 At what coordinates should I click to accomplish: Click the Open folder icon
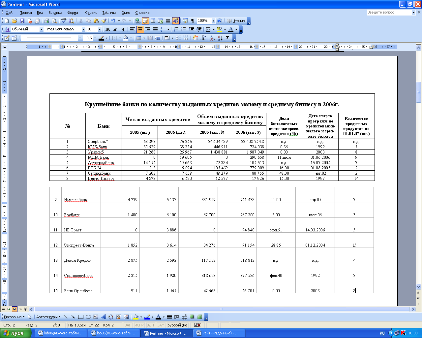tap(14, 21)
